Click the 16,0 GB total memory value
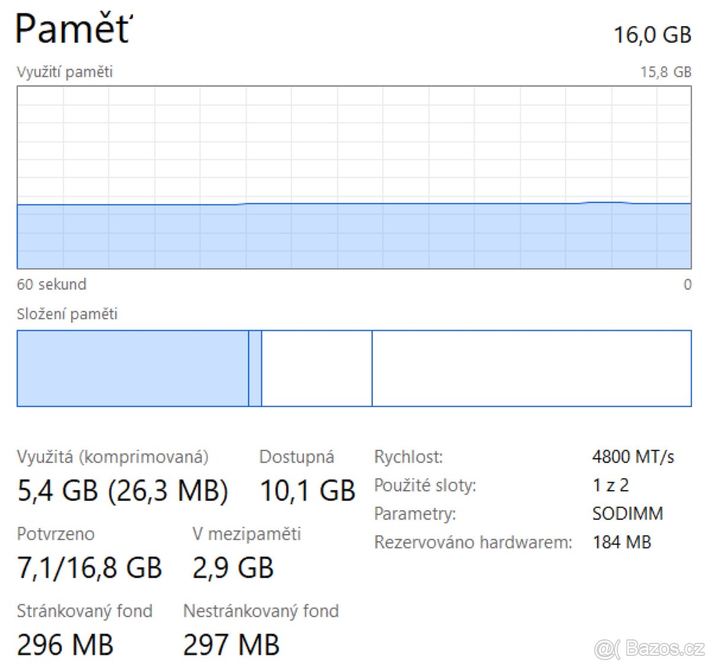The height and width of the screenshot is (666, 711). pos(652,34)
